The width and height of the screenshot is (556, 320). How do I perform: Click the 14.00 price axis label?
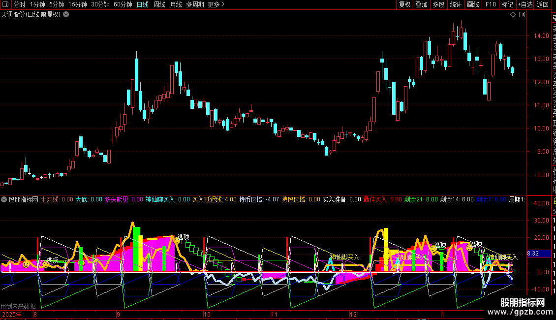(541, 36)
